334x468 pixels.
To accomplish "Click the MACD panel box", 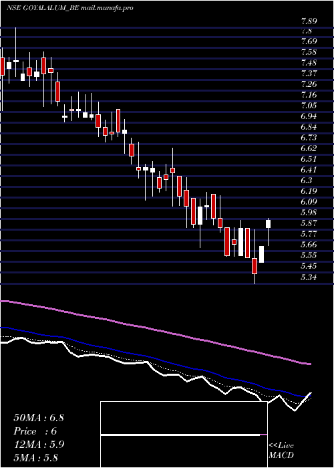I will pos(184,435).
